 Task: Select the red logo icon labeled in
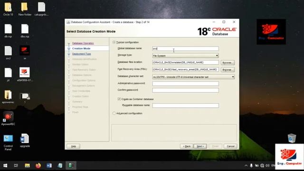(x=25, y=51)
